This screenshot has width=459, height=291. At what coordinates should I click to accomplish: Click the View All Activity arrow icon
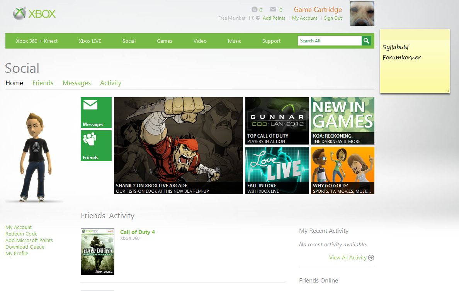[371, 257]
